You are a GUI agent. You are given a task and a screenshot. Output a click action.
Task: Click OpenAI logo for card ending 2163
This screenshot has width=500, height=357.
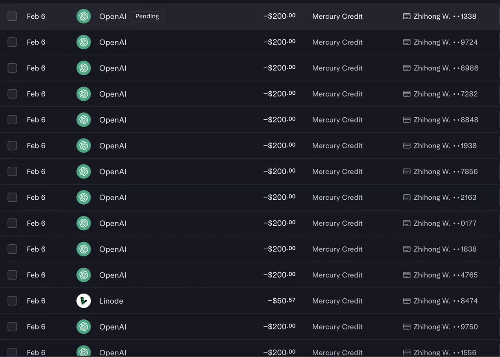coord(84,197)
